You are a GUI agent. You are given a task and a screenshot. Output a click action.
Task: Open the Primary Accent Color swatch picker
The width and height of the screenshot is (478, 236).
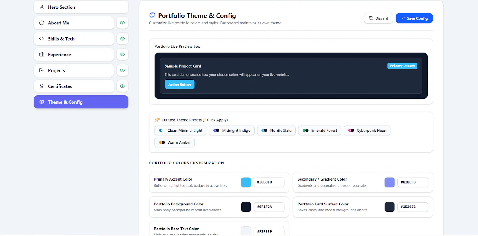pos(246,182)
